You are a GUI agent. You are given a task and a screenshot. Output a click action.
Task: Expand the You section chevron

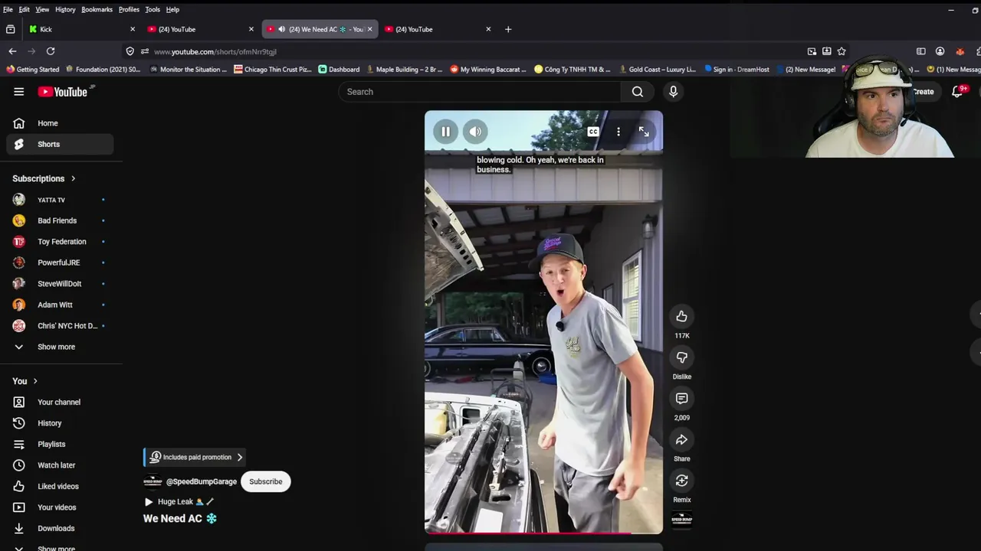point(35,381)
